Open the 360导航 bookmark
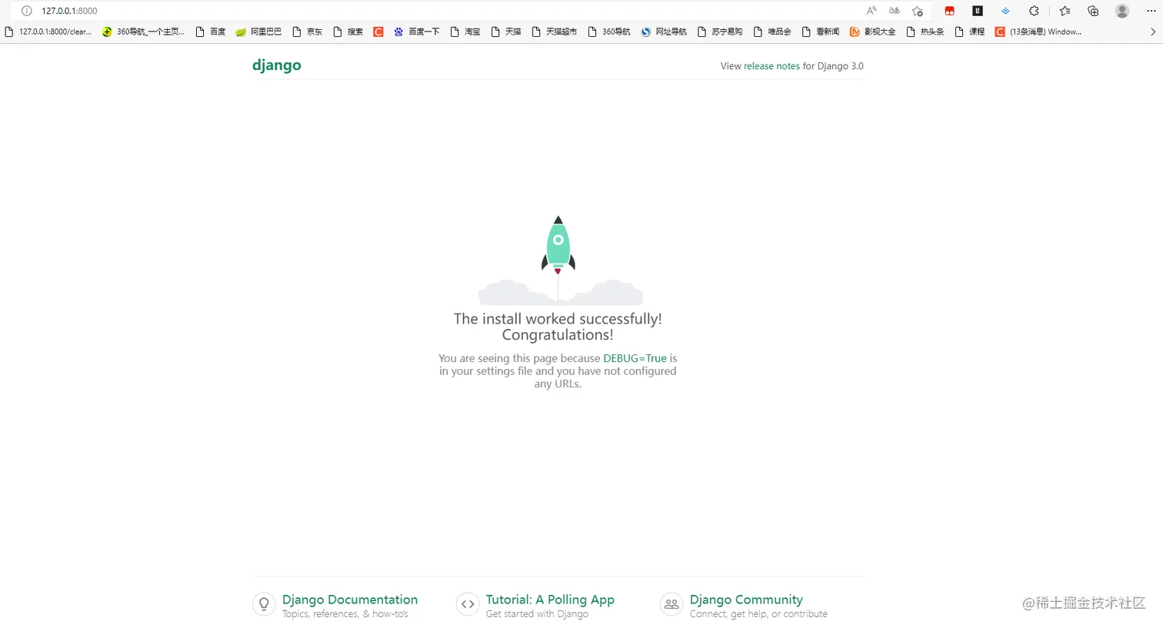Viewport: 1163px width, 628px height. click(x=608, y=32)
